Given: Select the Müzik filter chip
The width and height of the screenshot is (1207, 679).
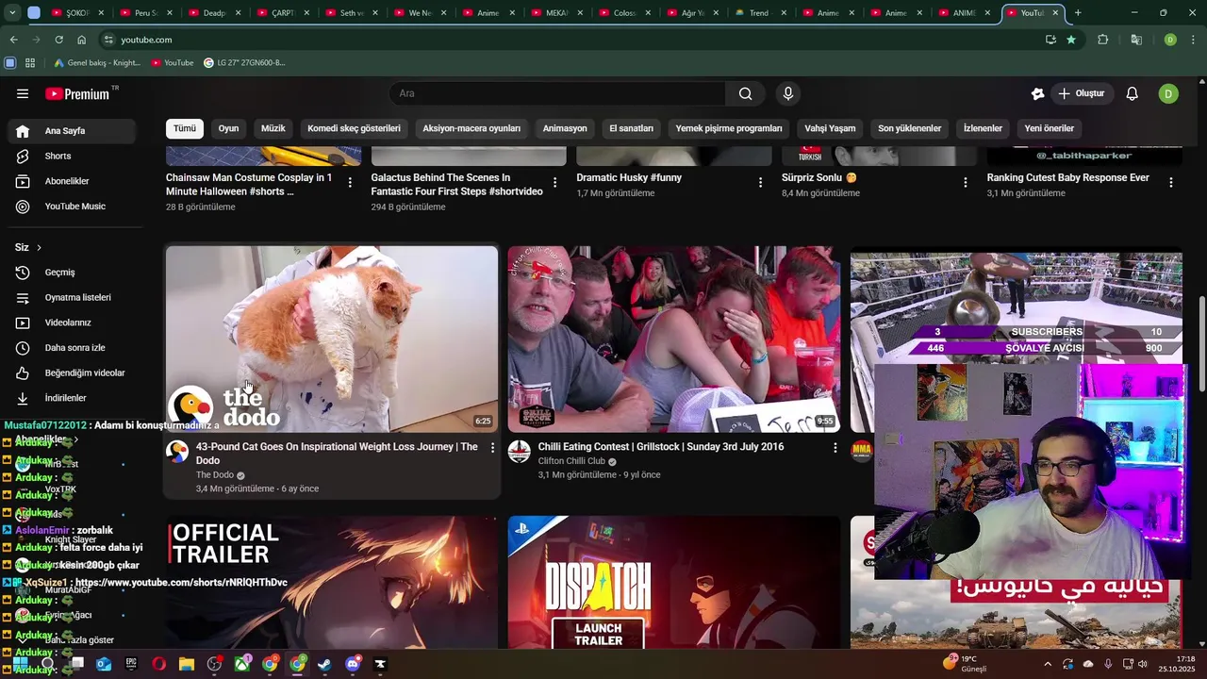Looking at the screenshot, I should [x=273, y=128].
